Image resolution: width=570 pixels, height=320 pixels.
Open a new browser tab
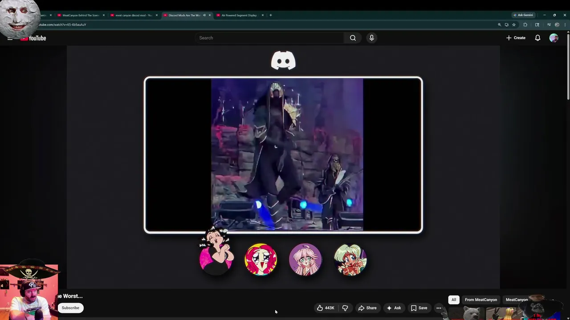click(x=271, y=15)
